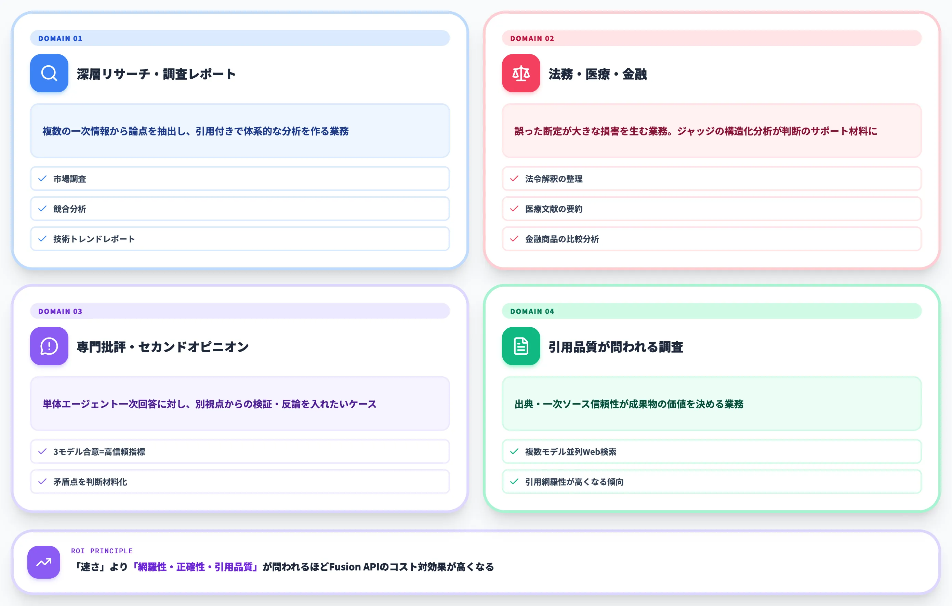Click the ROI PRINCIPLE label
This screenshot has height=606, width=952.
point(102,551)
